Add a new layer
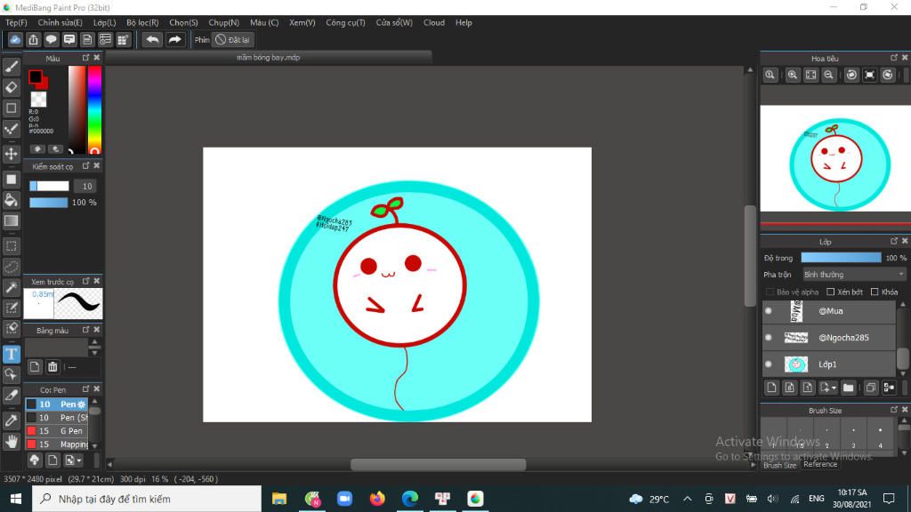 pyautogui.click(x=771, y=388)
